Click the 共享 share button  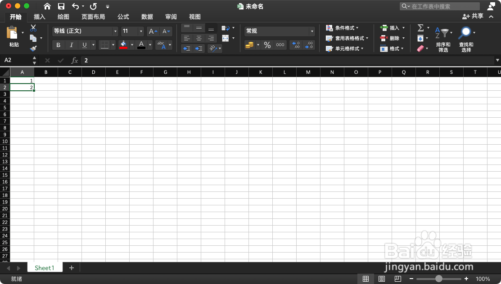click(x=473, y=16)
